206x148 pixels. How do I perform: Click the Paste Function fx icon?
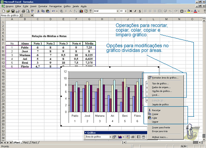(71, 11)
